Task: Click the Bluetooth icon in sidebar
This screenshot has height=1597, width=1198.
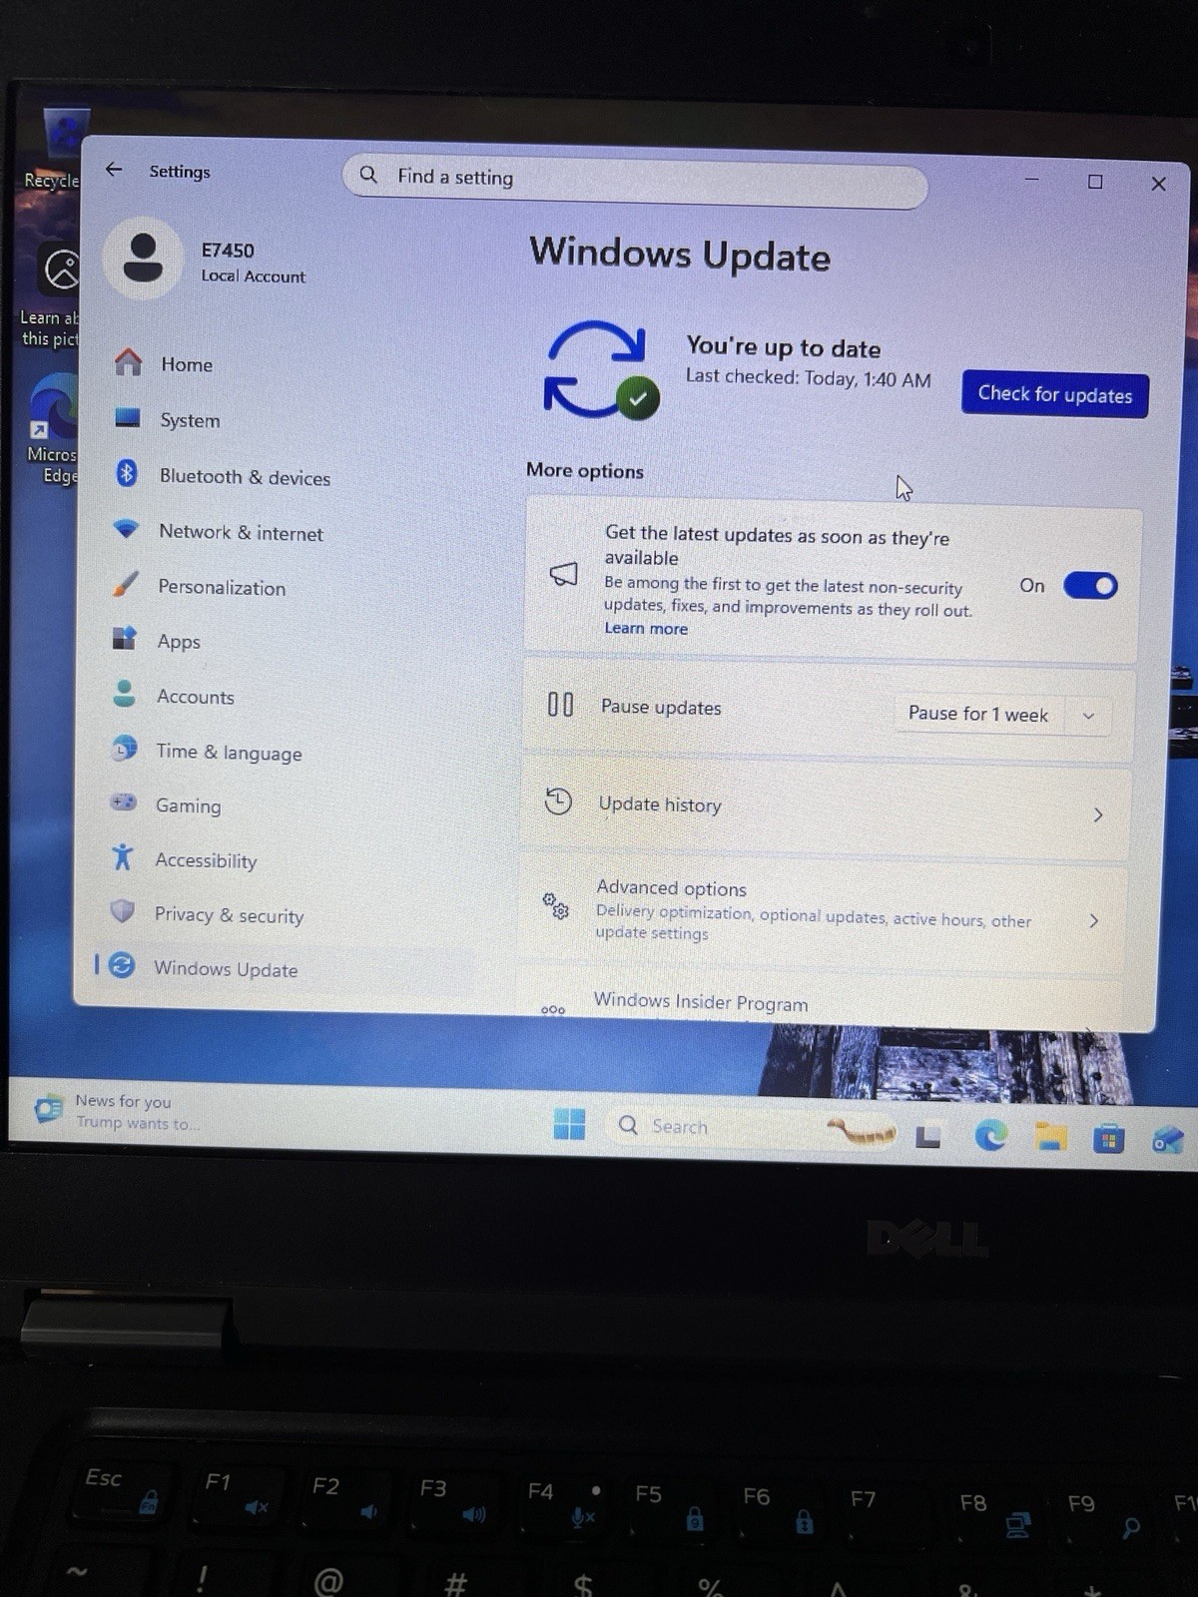Action: [x=126, y=473]
